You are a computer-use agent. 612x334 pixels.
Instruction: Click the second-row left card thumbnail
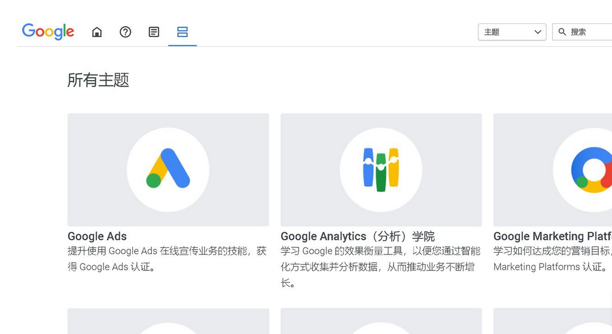(x=168, y=322)
